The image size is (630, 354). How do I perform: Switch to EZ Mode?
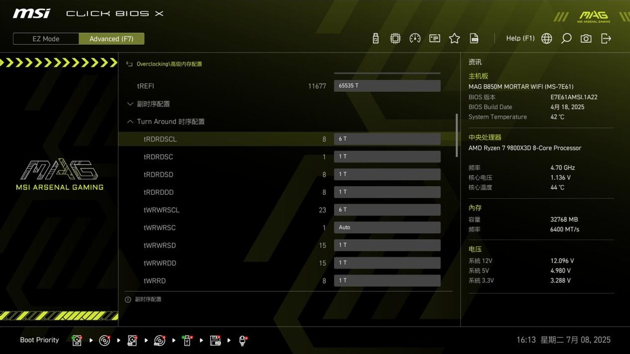(46, 39)
